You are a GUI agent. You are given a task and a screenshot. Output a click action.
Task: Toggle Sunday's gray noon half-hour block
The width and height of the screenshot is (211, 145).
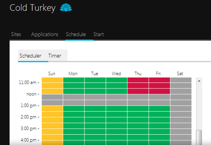pyautogui.click(x=52, y=97)
